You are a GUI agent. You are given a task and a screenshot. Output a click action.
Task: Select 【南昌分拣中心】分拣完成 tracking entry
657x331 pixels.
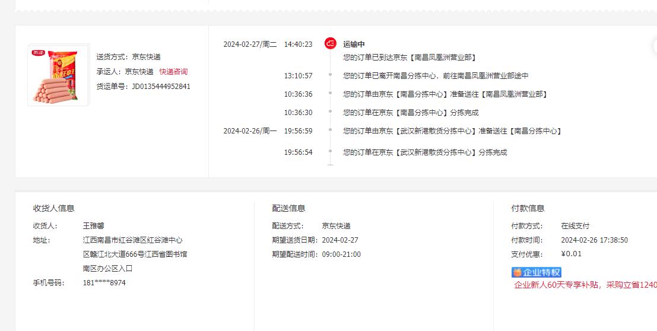click(x=411, y=113)
